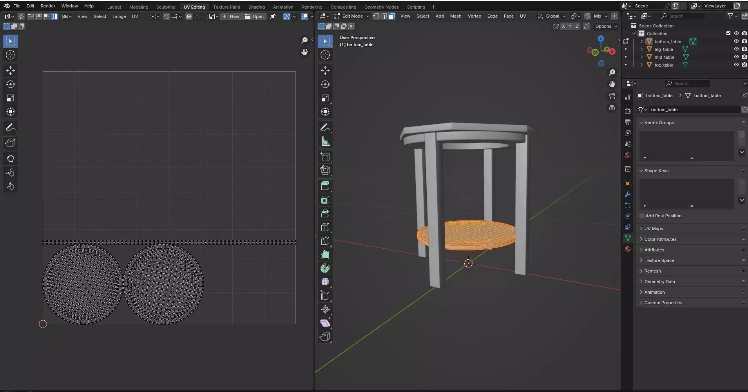Switch to face select mode in 3D viewport
Image resolution: width=748 pixels, height=392 pixels.
[x=391, y=16]
